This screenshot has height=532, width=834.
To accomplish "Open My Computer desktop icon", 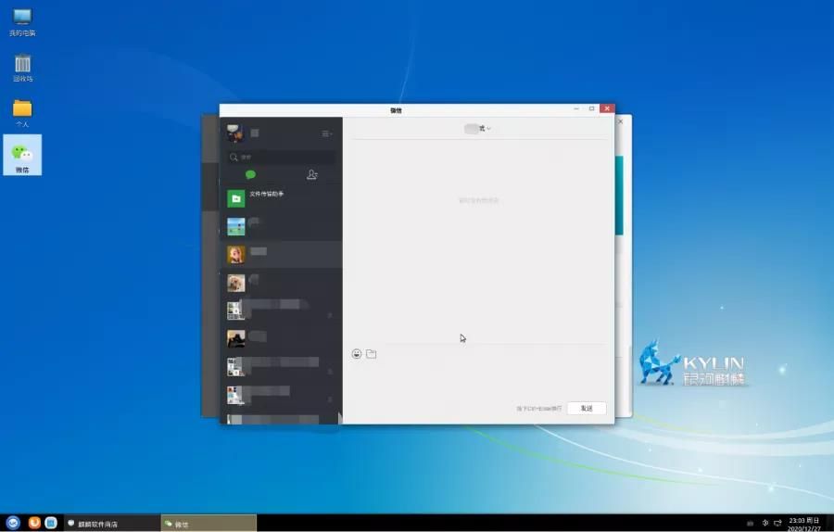I will point(22,21).
